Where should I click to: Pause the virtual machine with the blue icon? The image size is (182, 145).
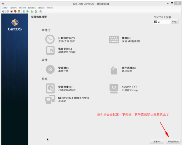click(x=24, y=11)
